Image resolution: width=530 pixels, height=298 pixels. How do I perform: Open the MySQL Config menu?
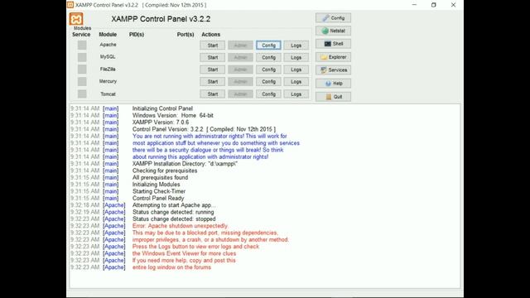[268, 57]
